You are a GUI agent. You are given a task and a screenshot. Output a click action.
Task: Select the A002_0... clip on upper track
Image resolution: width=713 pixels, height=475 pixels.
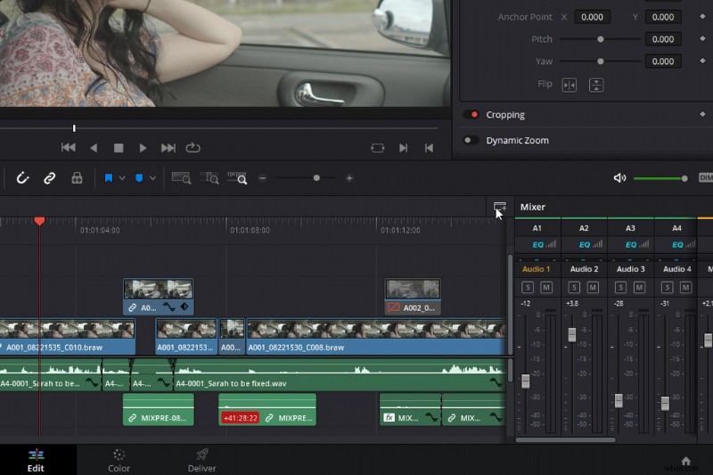(413, 297)
